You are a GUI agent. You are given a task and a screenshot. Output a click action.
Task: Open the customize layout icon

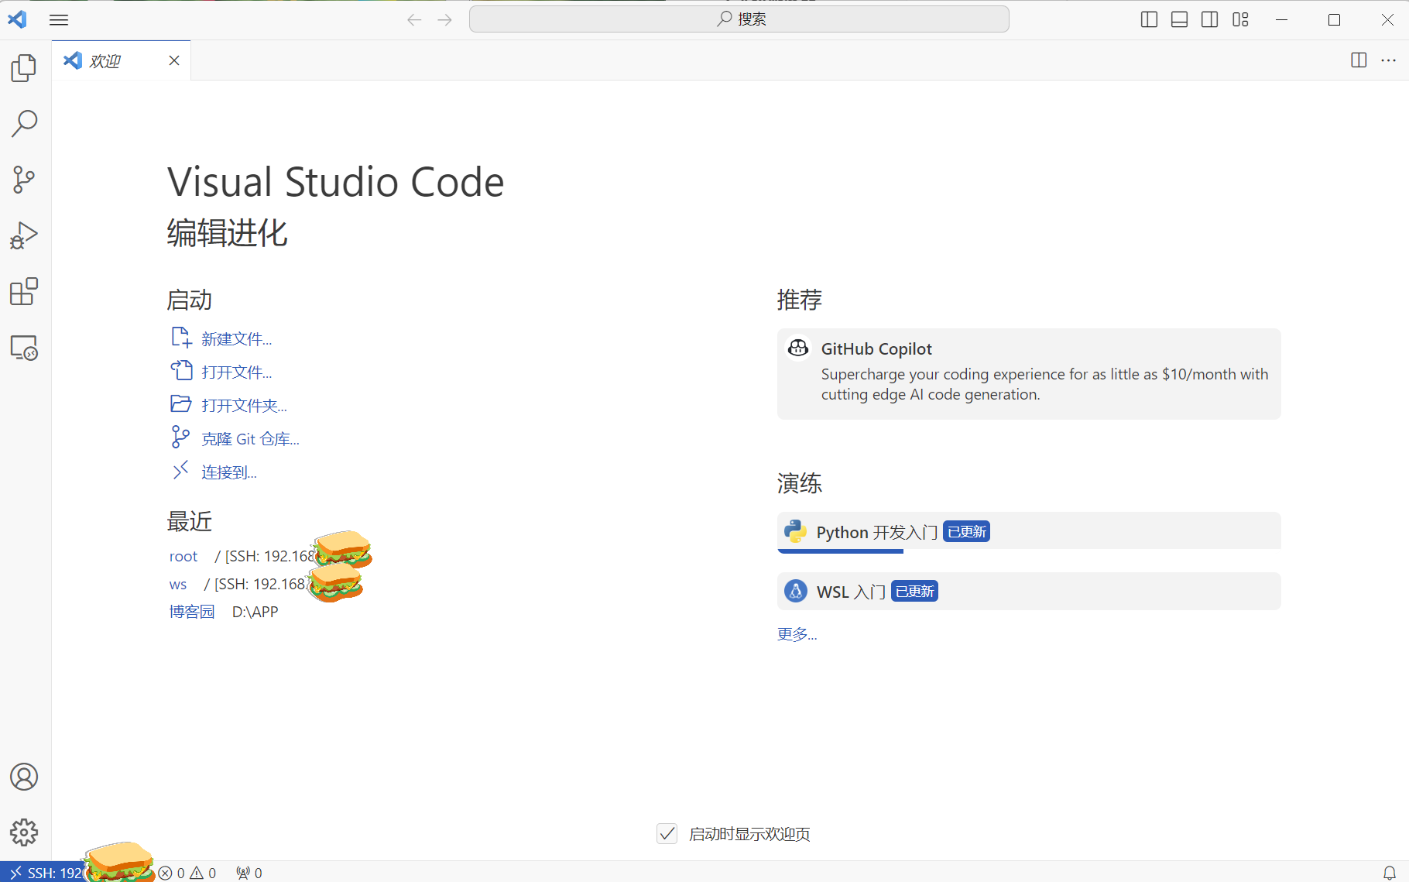[1240, 20]
